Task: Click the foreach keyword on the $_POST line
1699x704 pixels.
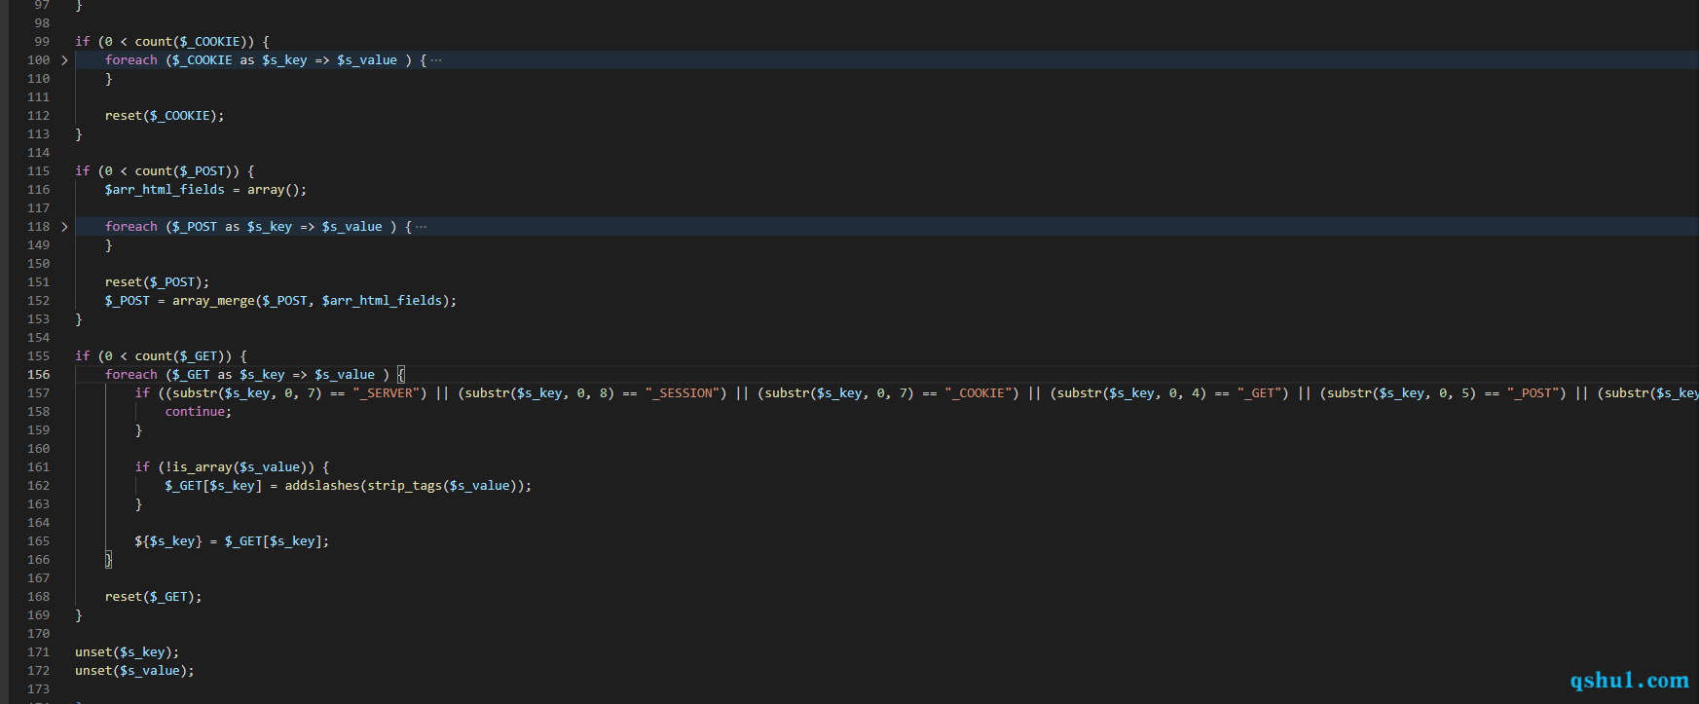Action: click(x=131, y=227)
